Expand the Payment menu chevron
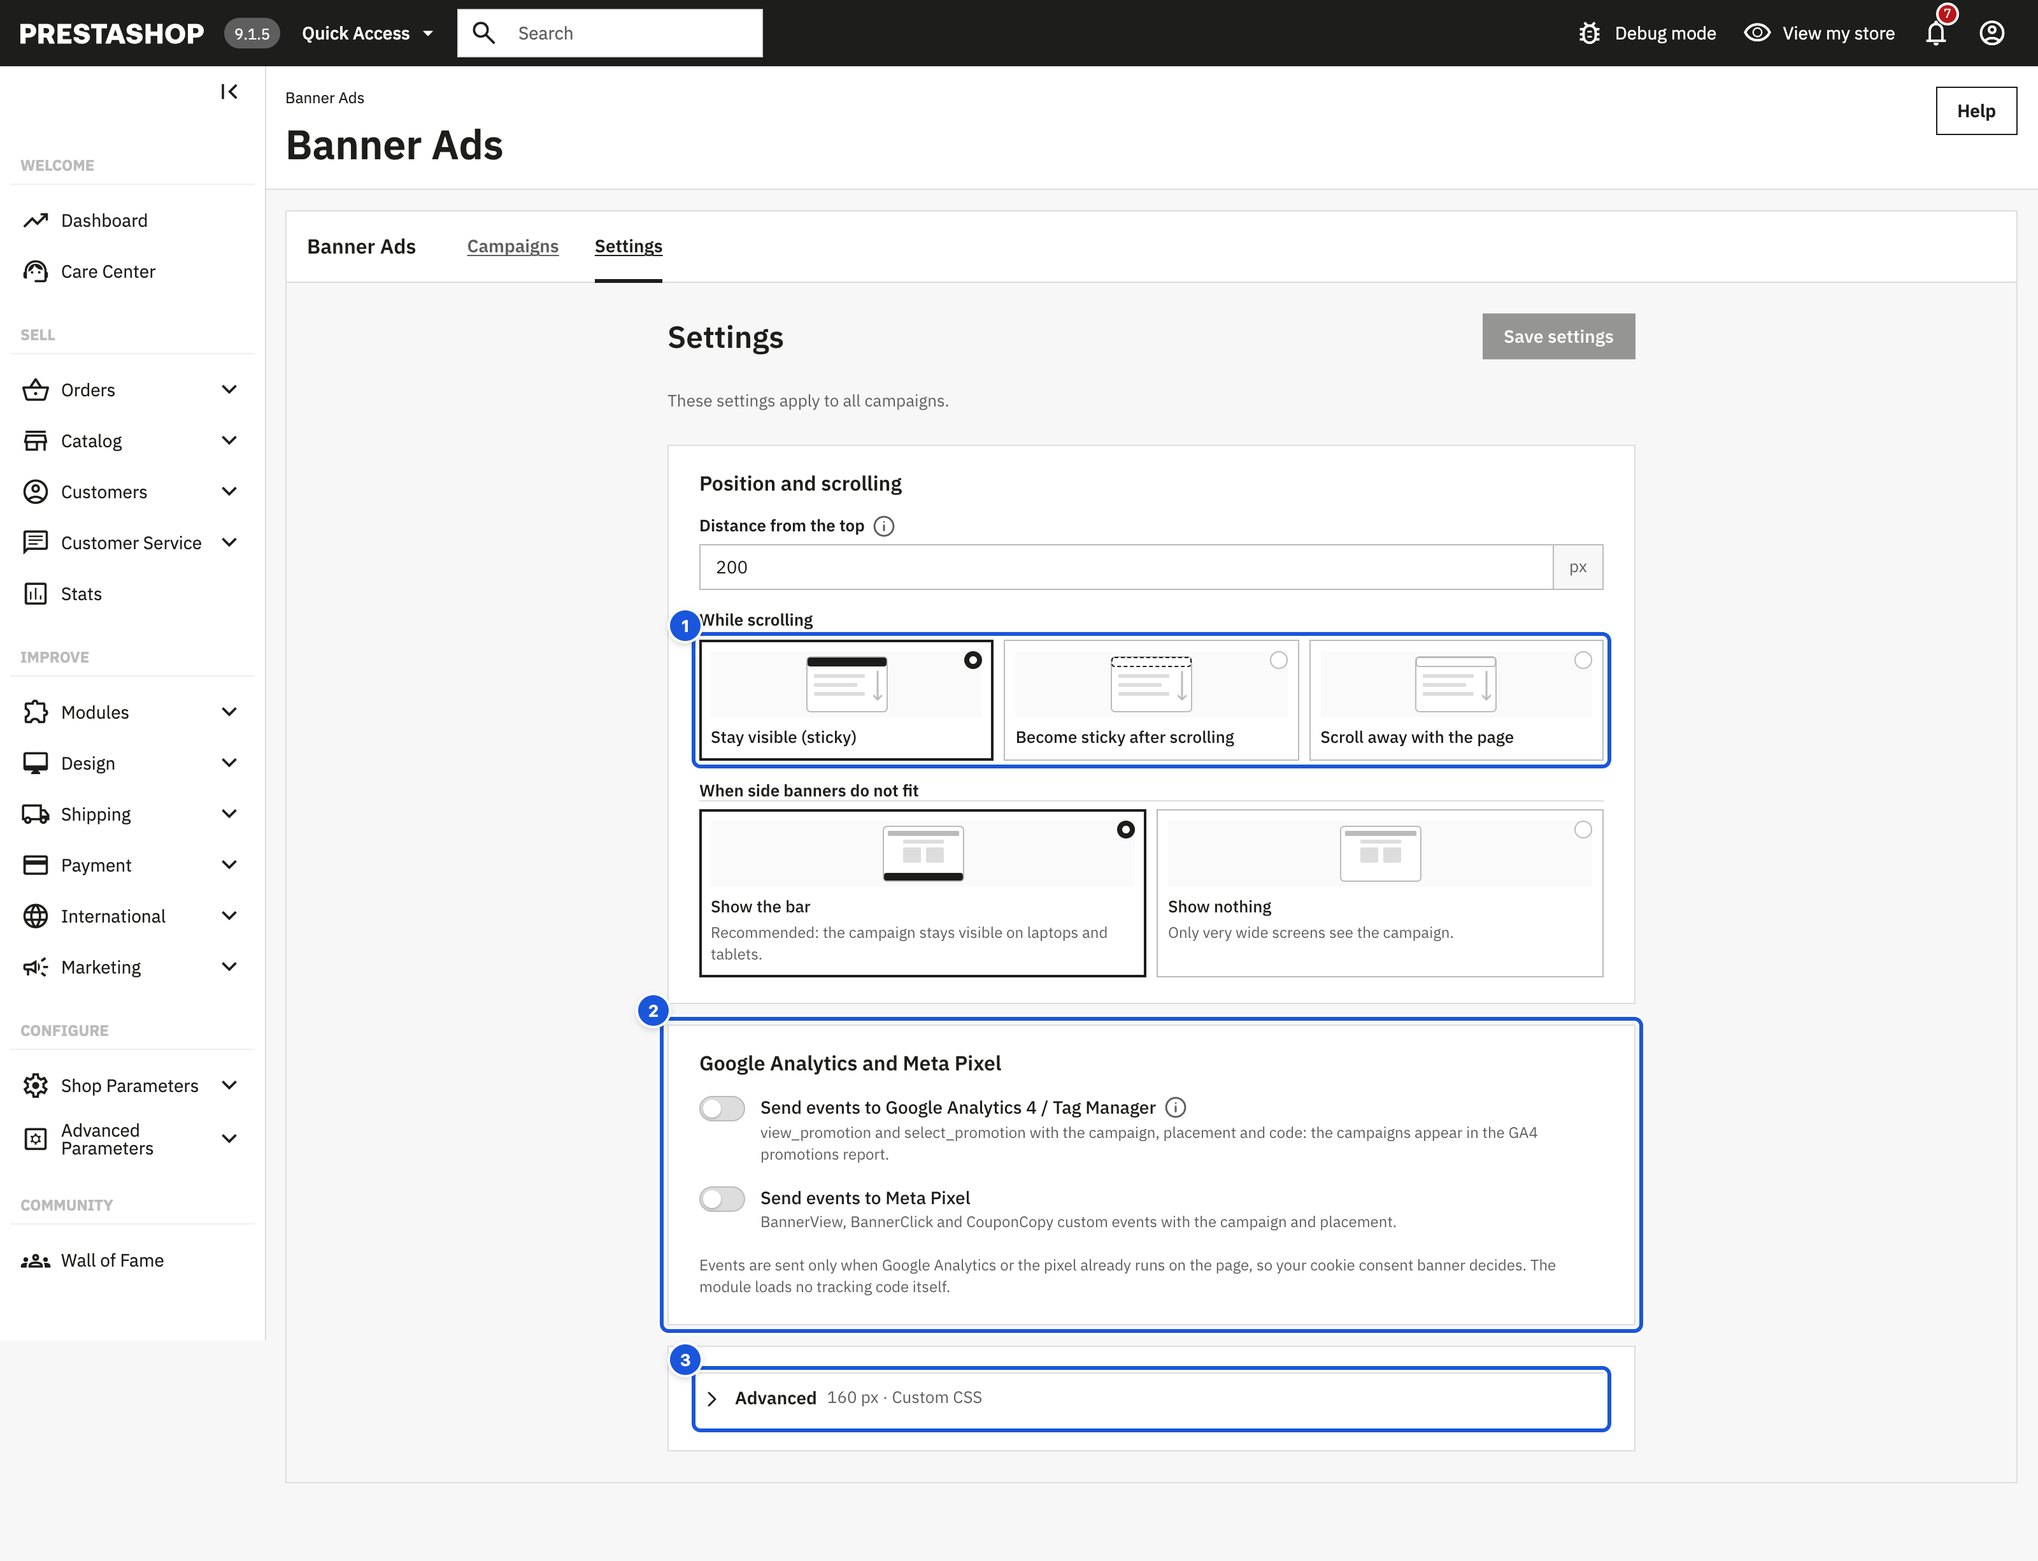Image resolution: width=2038 pixels, height=1561 pixels. point(229,865)
